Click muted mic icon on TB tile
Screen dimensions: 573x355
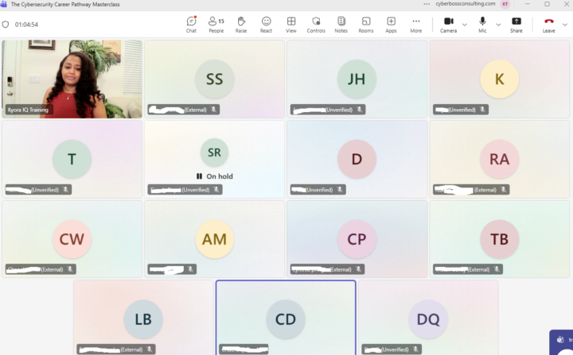(x=497, y=269)
